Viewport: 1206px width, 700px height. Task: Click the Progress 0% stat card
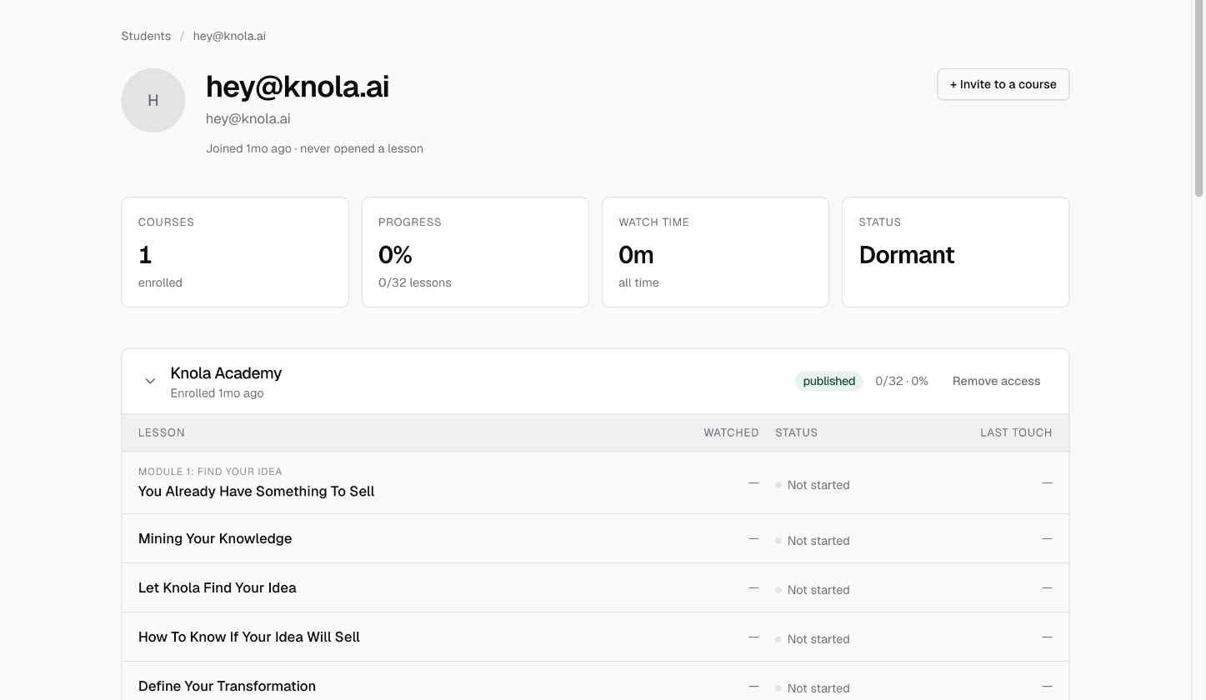(x=475, y=252)
